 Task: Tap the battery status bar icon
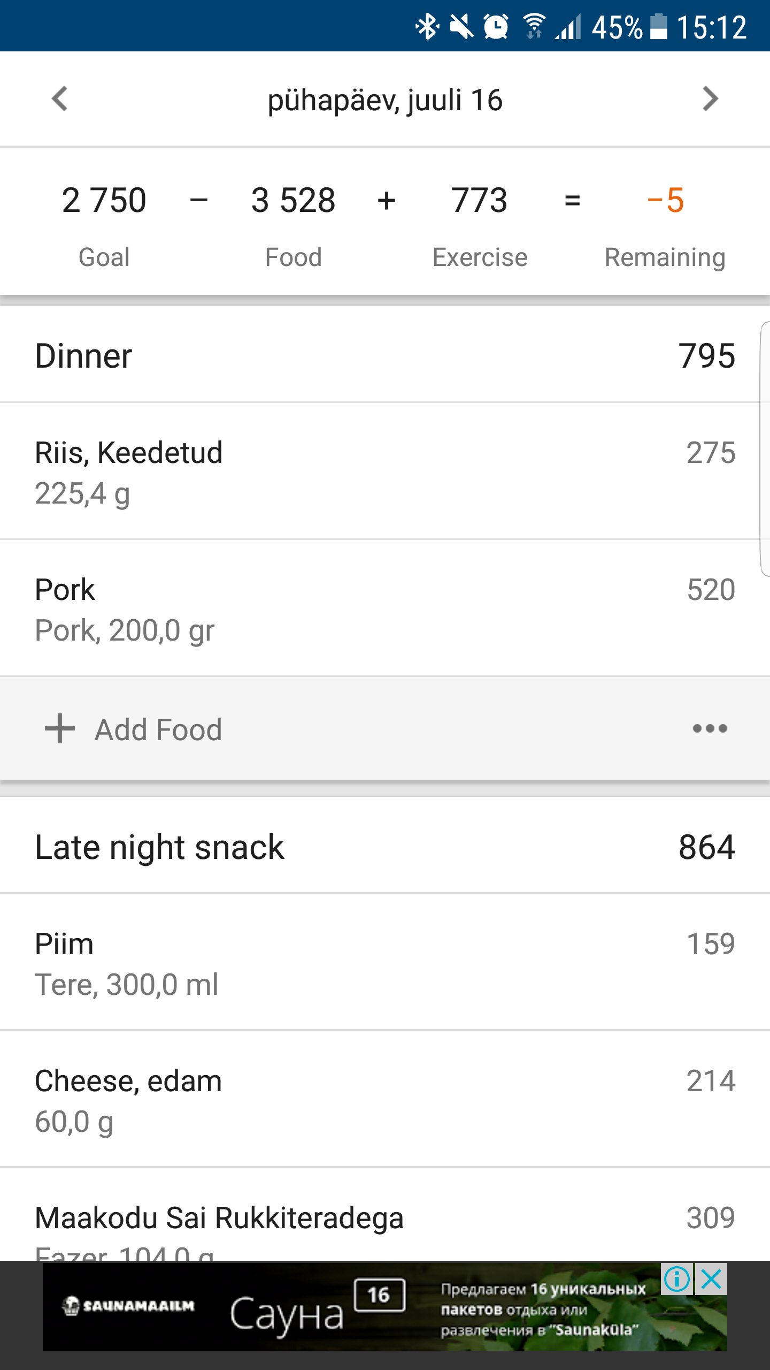pyautogui.click(x=658, y=26)
